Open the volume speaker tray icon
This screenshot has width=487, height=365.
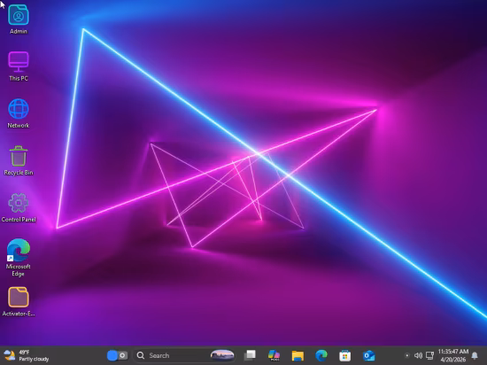(418, 355)
